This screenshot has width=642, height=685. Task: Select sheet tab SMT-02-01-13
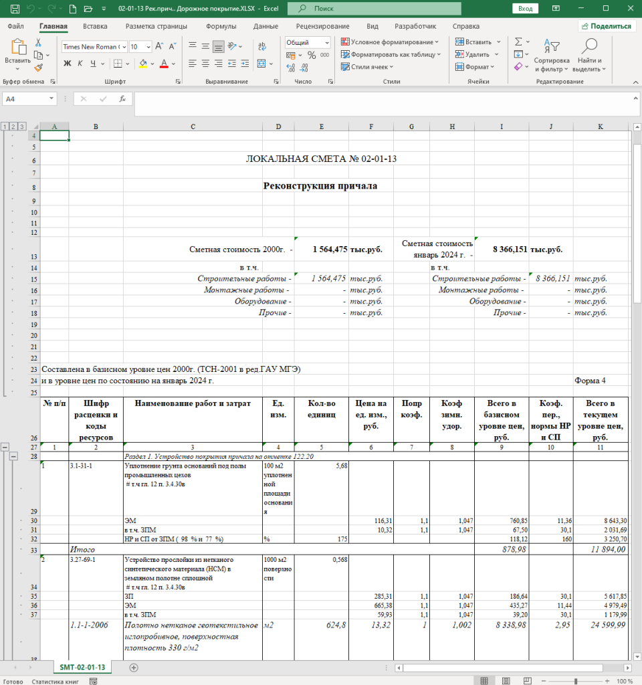[x=82, y=667]
